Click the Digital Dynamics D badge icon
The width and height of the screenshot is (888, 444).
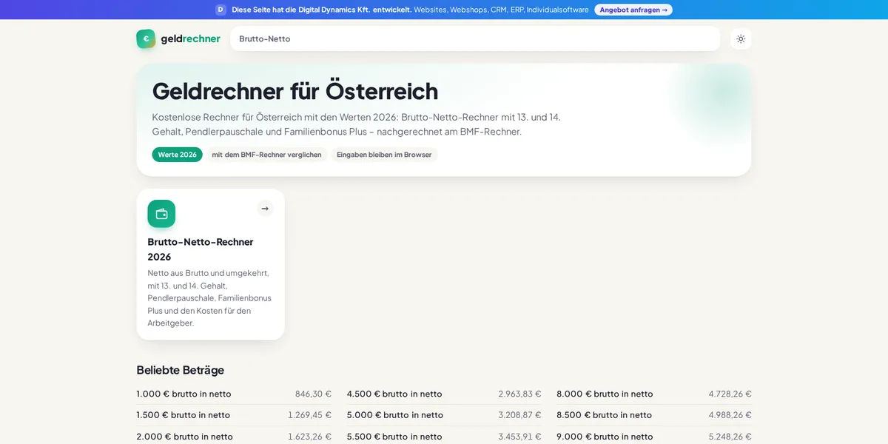[221, 10]
